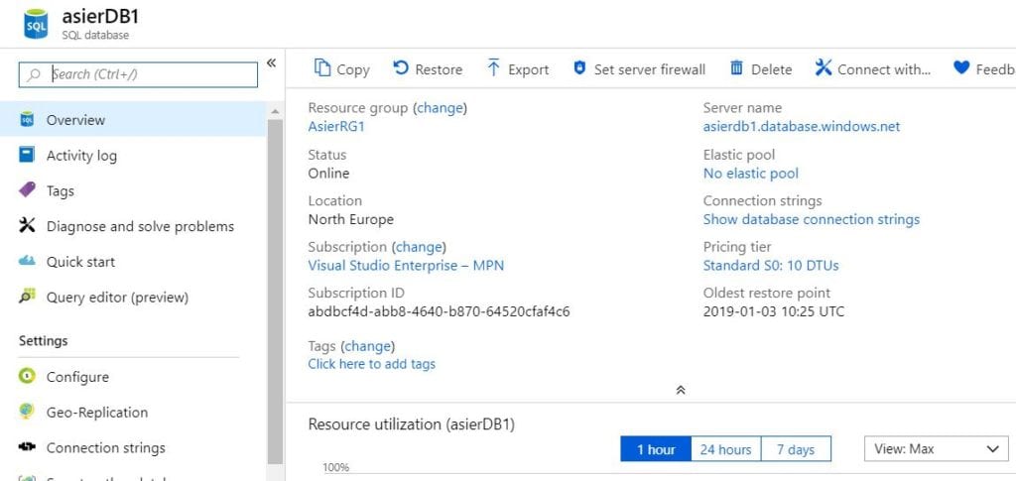Click the Restore toolbar button
The width and height of the screenshot is (1016, 481).
click(x=428, y=68)
